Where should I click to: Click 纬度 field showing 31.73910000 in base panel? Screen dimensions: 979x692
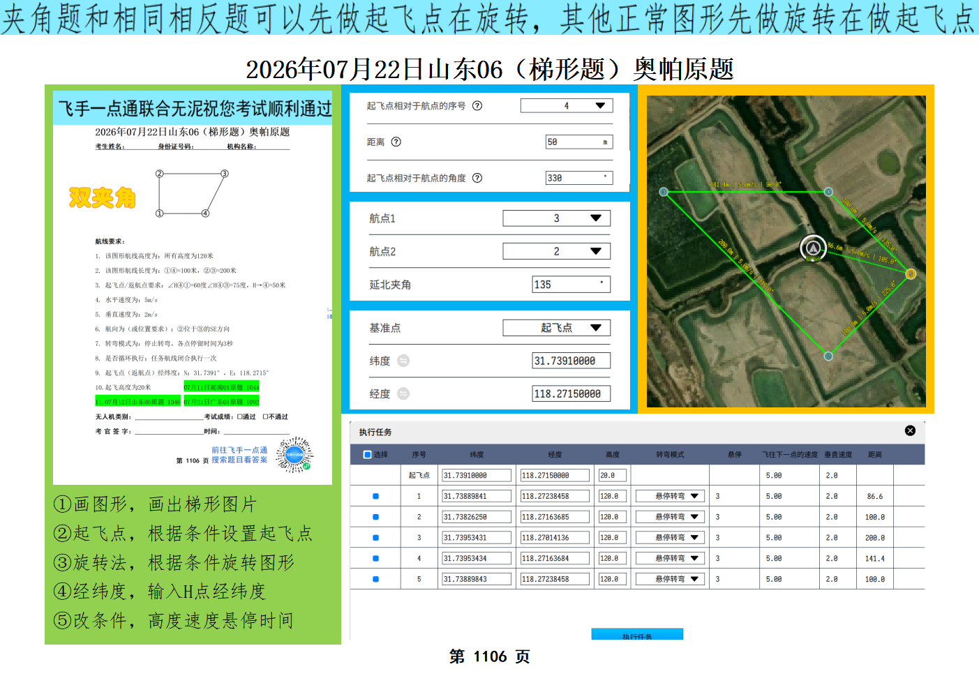pyautogui.click(x=571, y=361)
